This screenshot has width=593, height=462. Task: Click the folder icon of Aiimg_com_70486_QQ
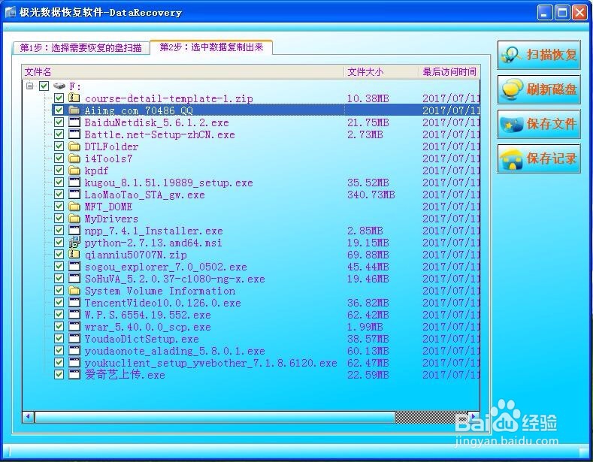point(74,110)
